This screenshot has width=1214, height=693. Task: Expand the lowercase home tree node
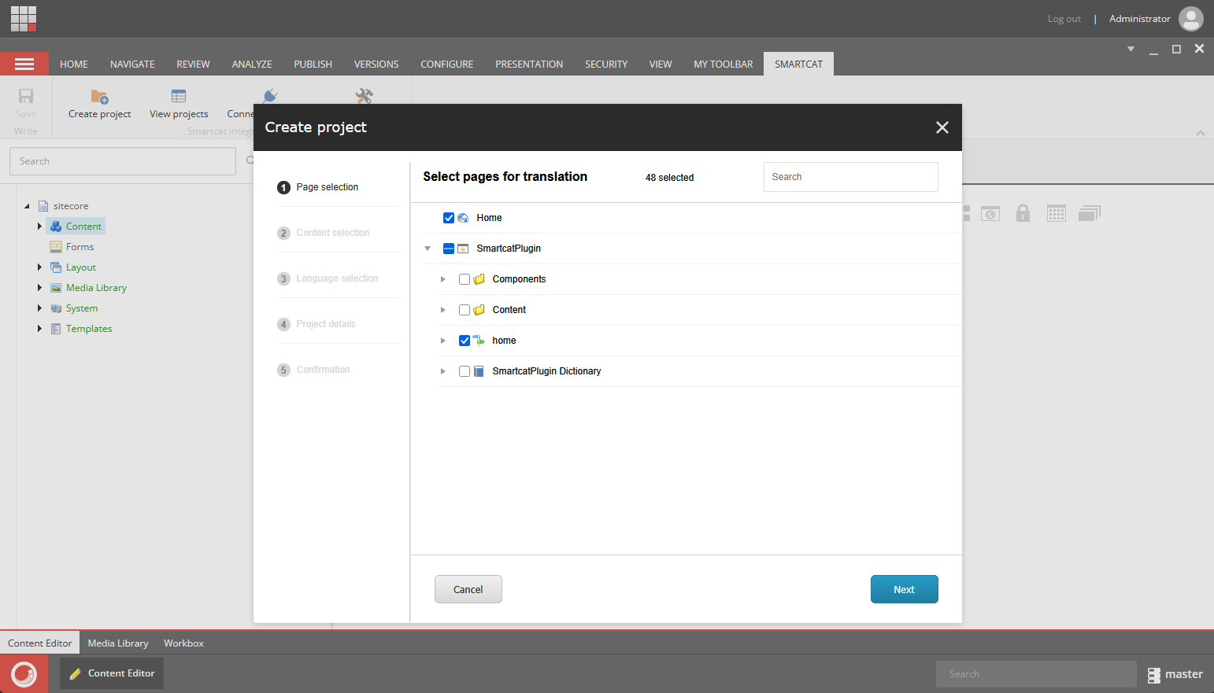tap(443, 341)
